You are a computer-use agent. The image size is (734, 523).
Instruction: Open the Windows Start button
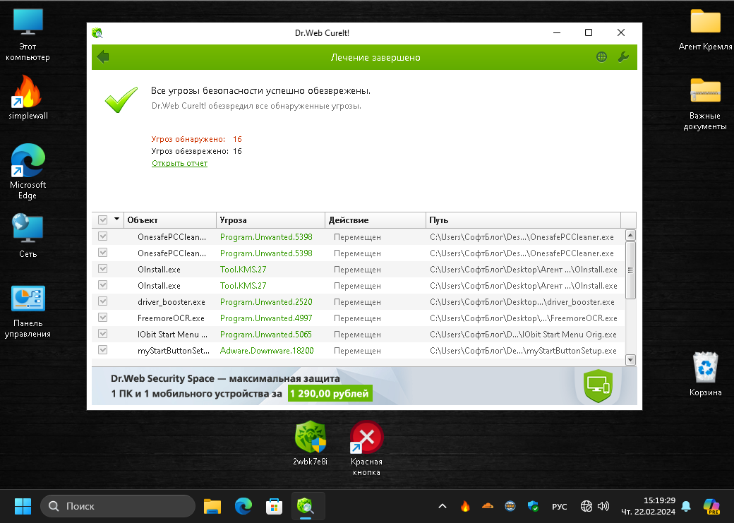click(x=23, y=506)
